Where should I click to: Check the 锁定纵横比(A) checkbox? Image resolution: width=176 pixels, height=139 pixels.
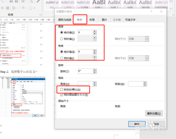coord(62,89)
